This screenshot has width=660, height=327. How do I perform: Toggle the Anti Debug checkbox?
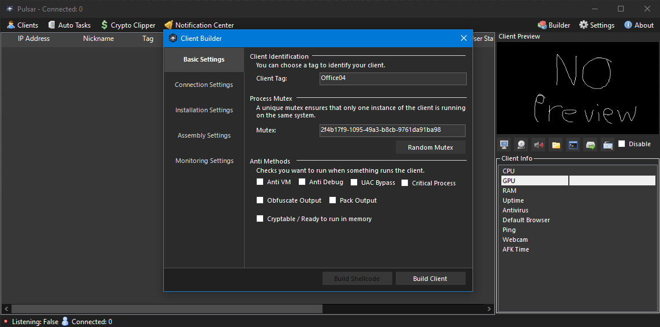click(x=302, y=182)
